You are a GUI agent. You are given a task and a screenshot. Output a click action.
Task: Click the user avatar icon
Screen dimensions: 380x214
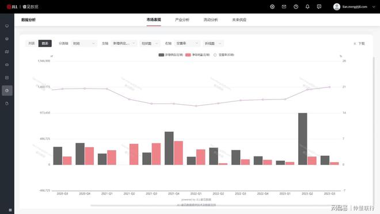pyautogui.click(x=337, y=7)
